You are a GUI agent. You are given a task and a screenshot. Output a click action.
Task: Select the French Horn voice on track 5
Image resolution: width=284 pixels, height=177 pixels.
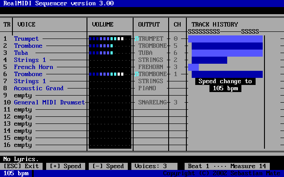pos(33,67)
